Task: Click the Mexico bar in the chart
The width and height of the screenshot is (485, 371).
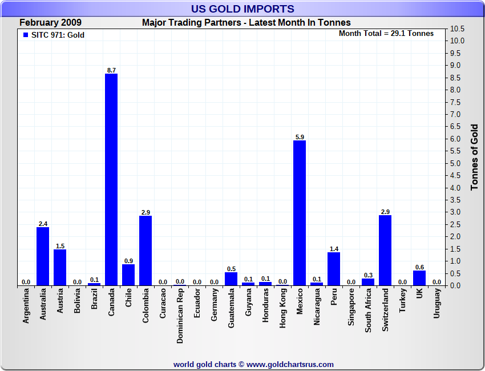Action: click(x=300, y=213)
